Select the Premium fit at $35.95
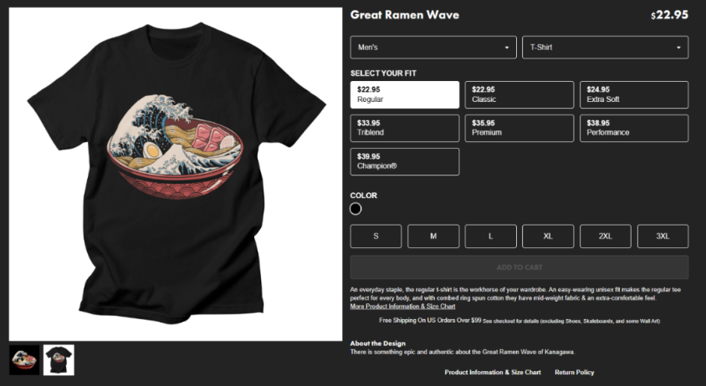The height and width of the screenshot is (386, 706). pos(519,128)
